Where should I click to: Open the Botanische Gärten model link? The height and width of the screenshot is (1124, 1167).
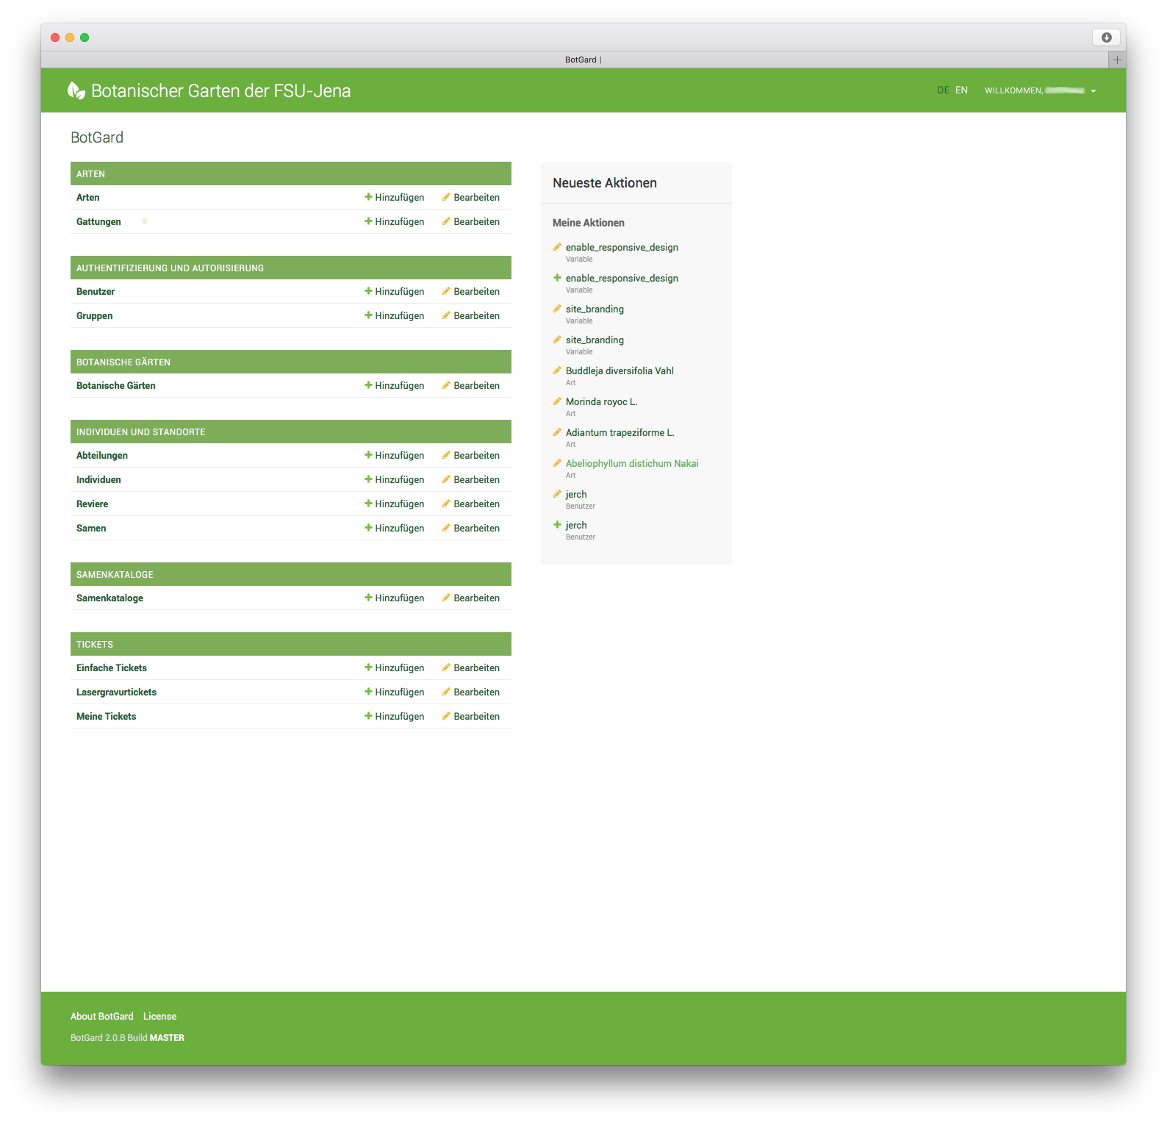(x=116, y=385)
